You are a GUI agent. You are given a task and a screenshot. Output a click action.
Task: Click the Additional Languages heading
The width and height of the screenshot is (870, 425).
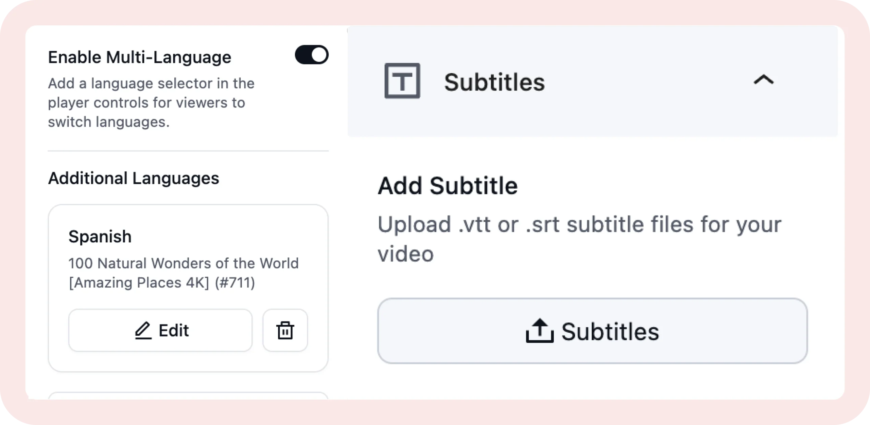(134, 178)
